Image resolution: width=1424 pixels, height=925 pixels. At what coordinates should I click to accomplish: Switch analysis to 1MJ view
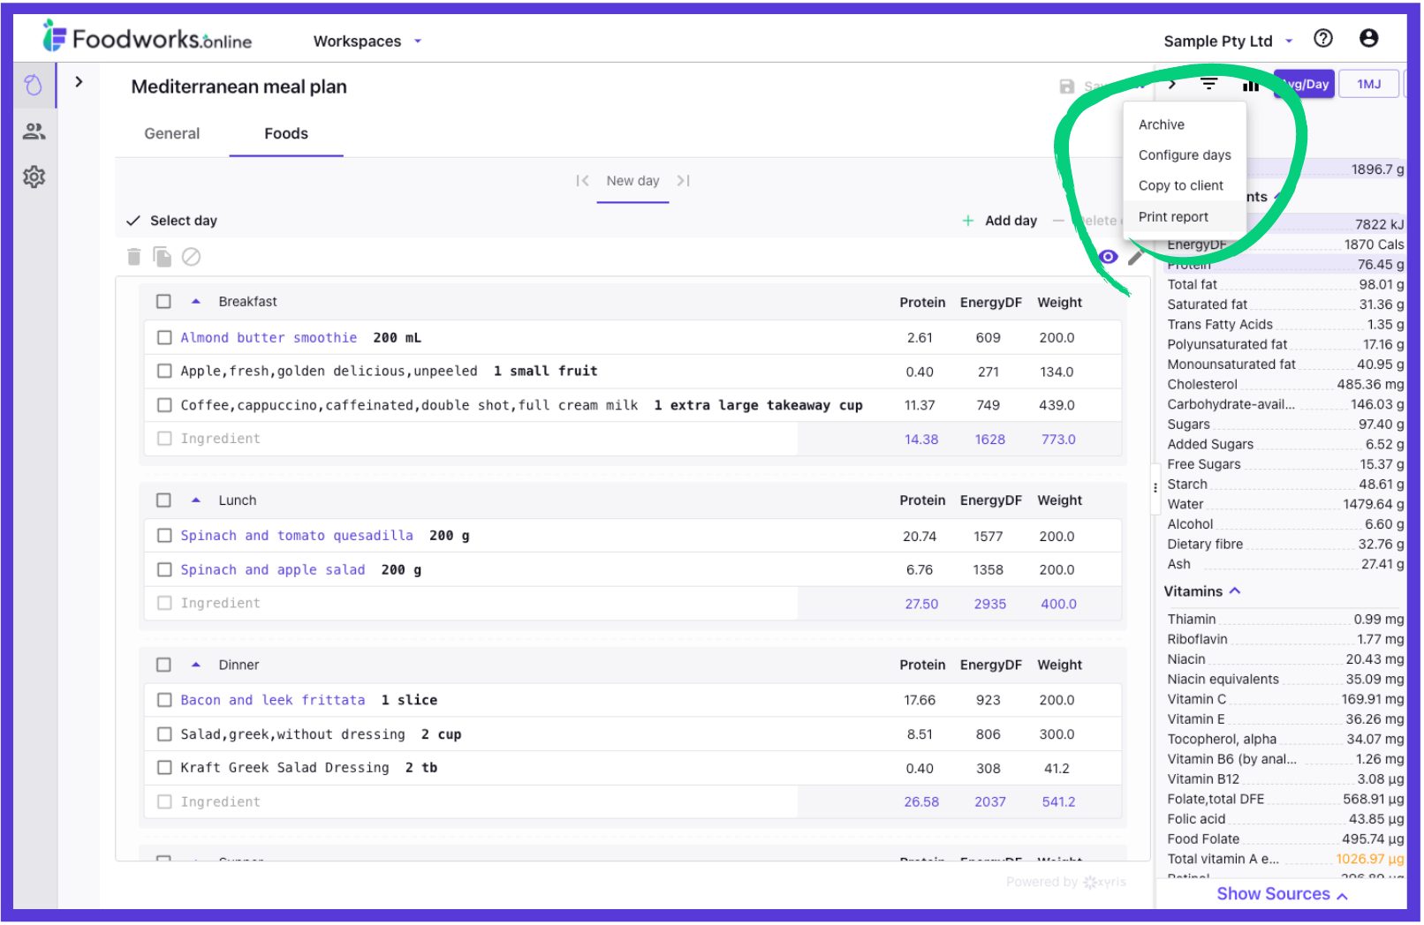(1368, 85)
